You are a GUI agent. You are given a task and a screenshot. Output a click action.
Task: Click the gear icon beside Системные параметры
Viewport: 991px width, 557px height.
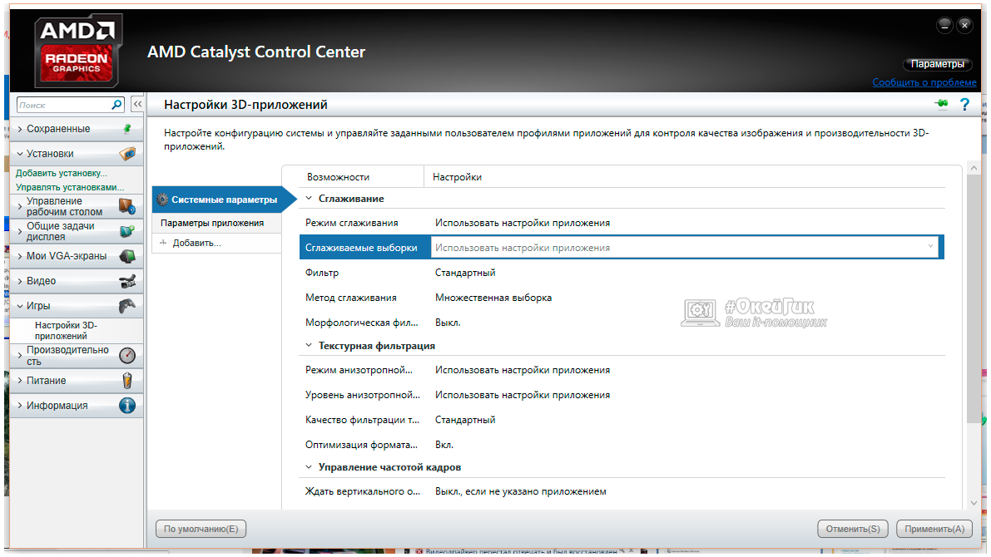point(162,200)
